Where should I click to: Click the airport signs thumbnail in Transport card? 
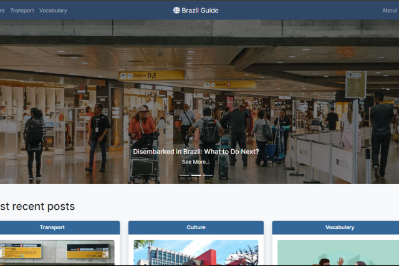pos(57,252)
